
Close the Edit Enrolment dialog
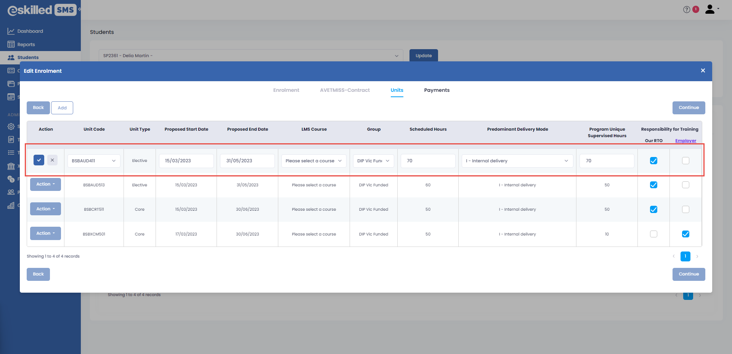(x=703, y=71)
